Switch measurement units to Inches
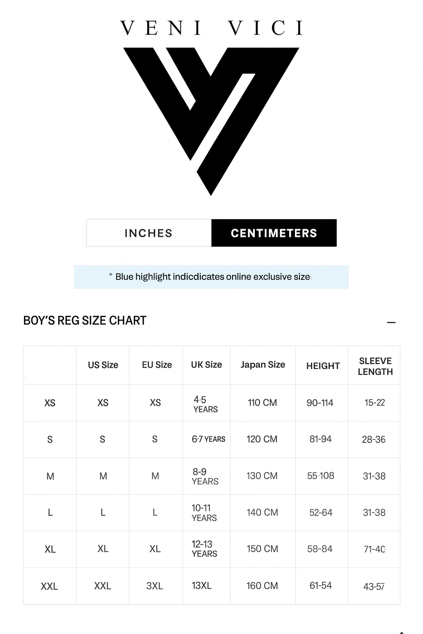The image size is (423, 634). [149, 233]
